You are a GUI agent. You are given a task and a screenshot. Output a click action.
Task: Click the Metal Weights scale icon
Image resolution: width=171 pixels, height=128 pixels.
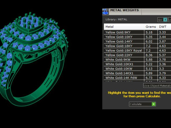(105, 11)
